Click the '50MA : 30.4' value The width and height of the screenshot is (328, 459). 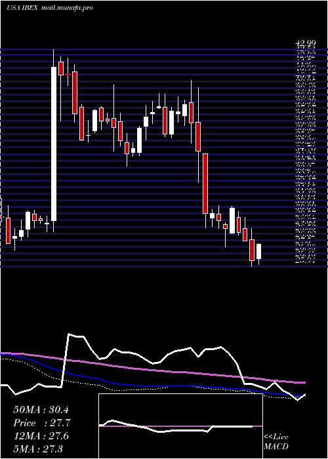(x=41, y=410)
